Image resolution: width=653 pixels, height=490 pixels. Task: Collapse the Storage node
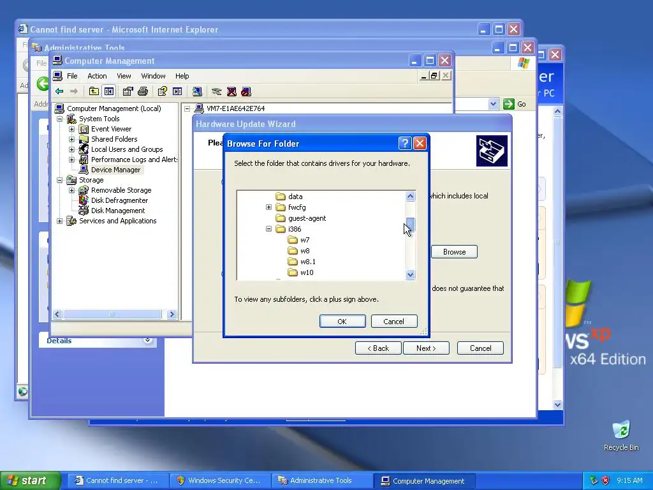point(59,180)
